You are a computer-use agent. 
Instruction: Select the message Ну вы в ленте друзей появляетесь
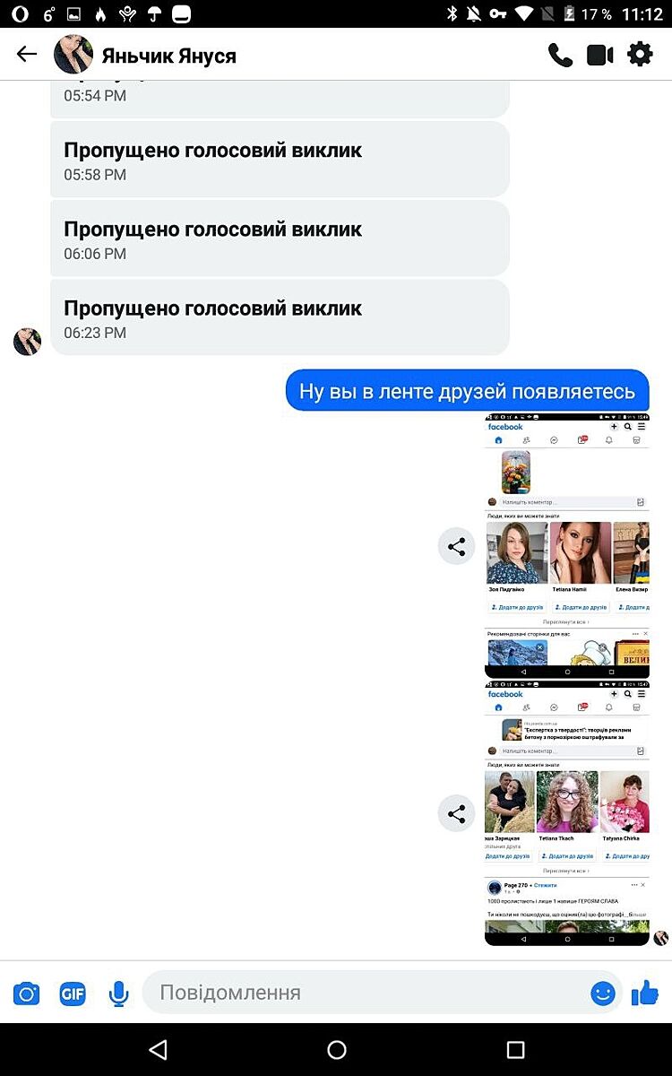[x=467, y=391]
